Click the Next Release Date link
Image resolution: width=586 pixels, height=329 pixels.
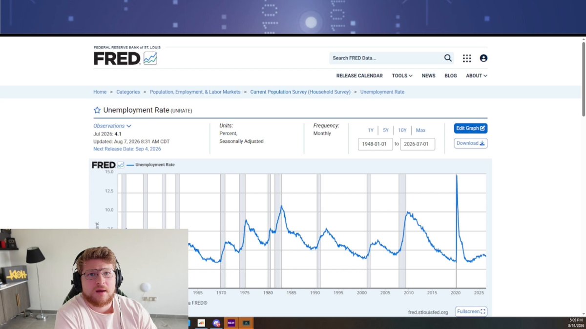click(127, 149)
